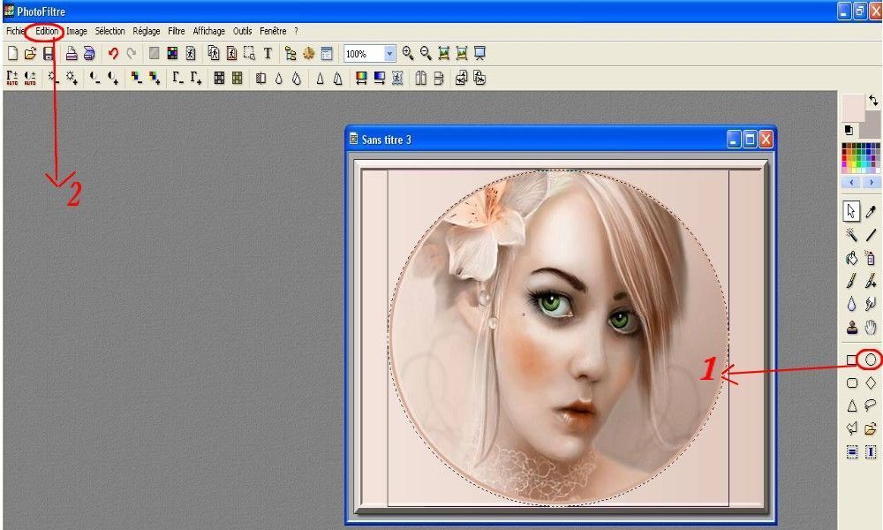Rotate 90° clockwise using the last toolbar icon
This screenshot has width=883, height=530.
tap(479, 78)
